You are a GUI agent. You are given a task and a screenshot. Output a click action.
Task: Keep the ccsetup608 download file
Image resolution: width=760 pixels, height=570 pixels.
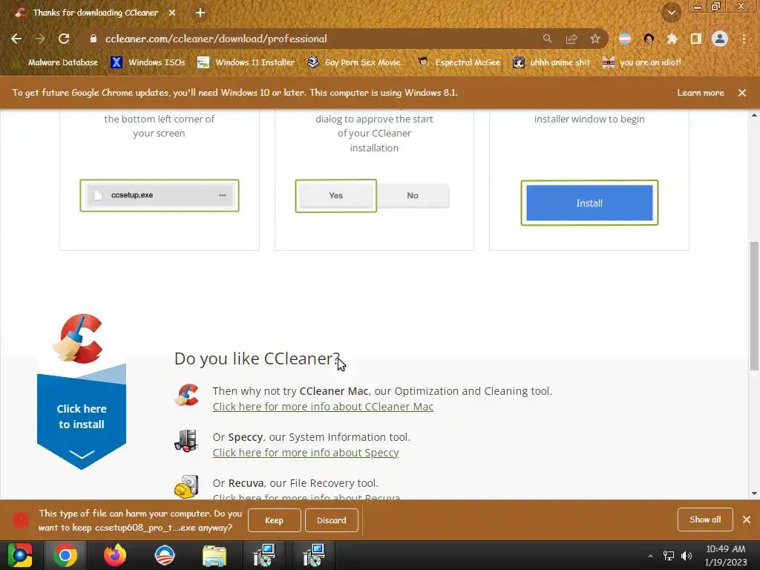[275, 520]
